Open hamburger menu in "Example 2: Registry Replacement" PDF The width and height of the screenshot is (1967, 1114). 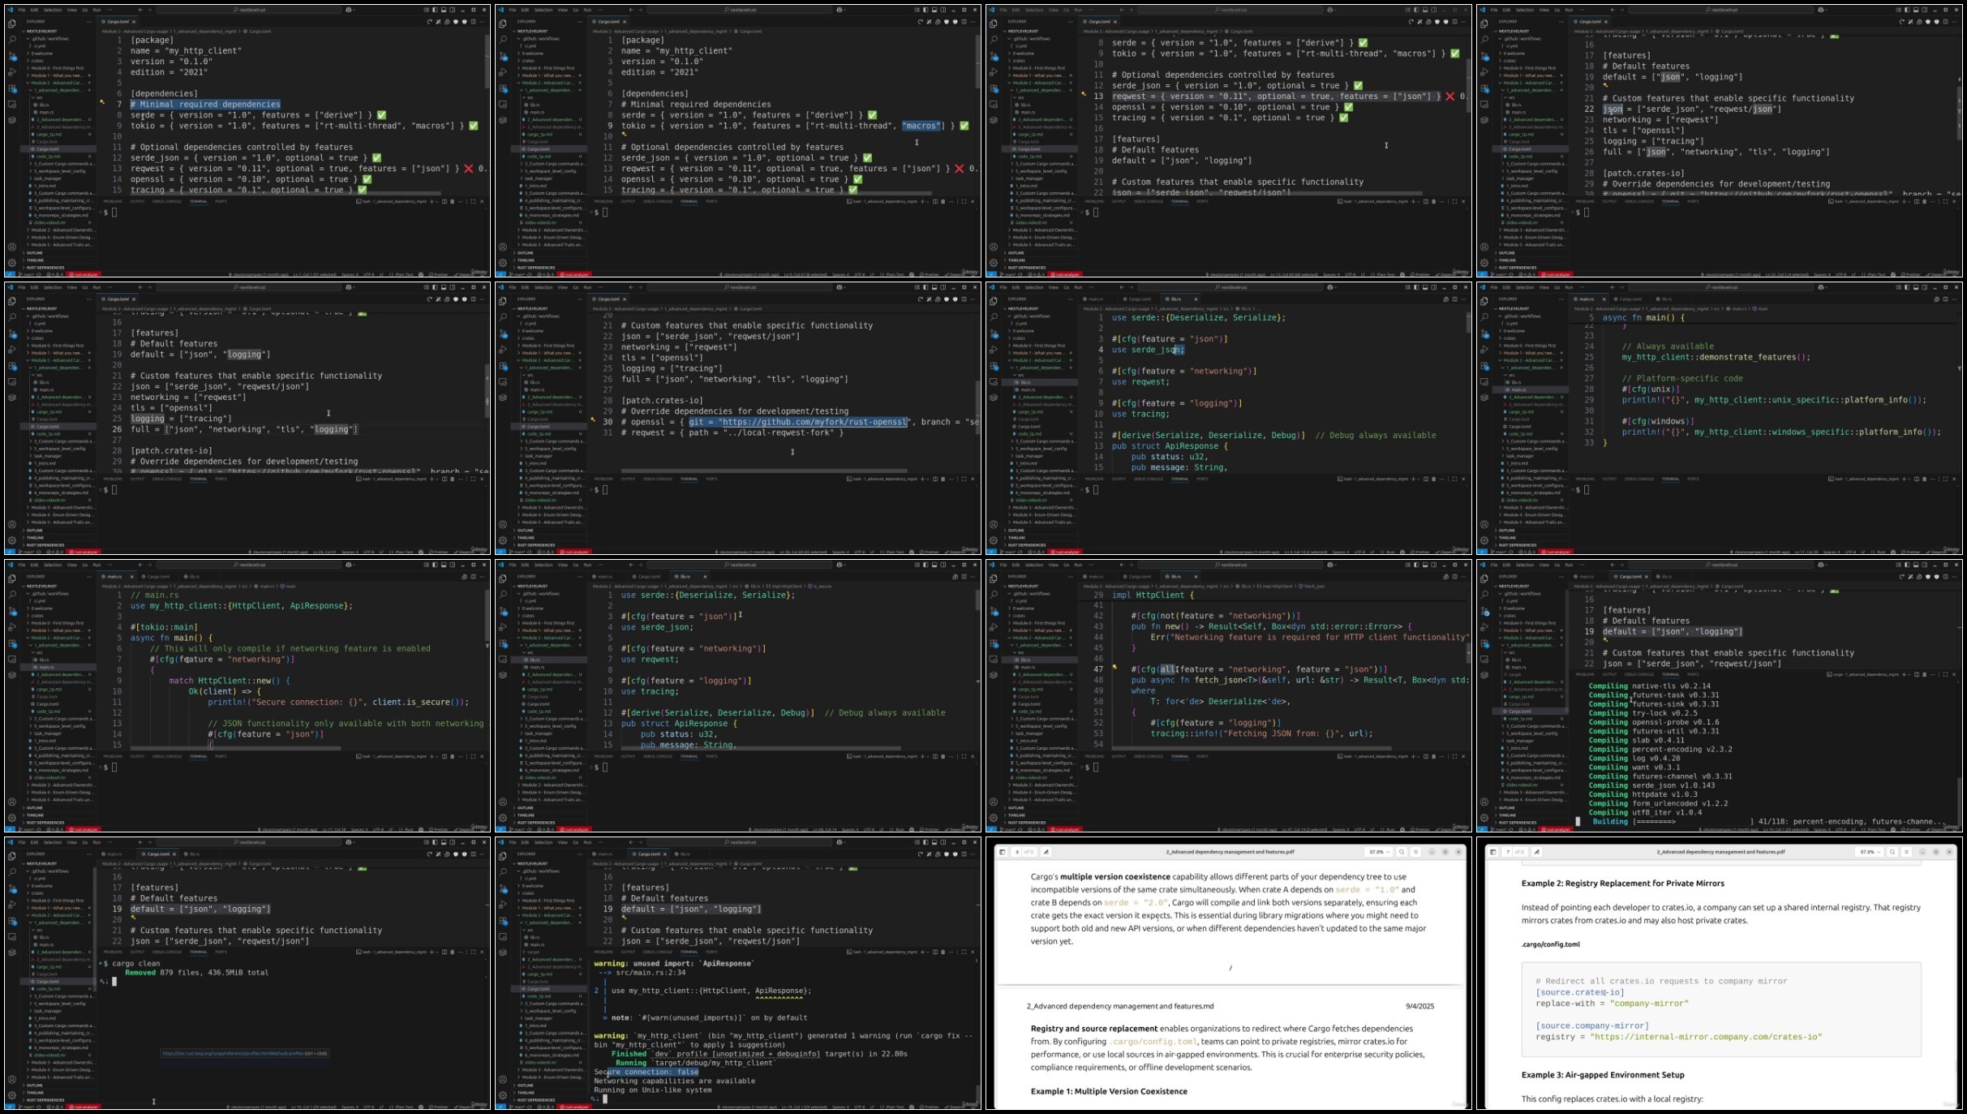1907,852
